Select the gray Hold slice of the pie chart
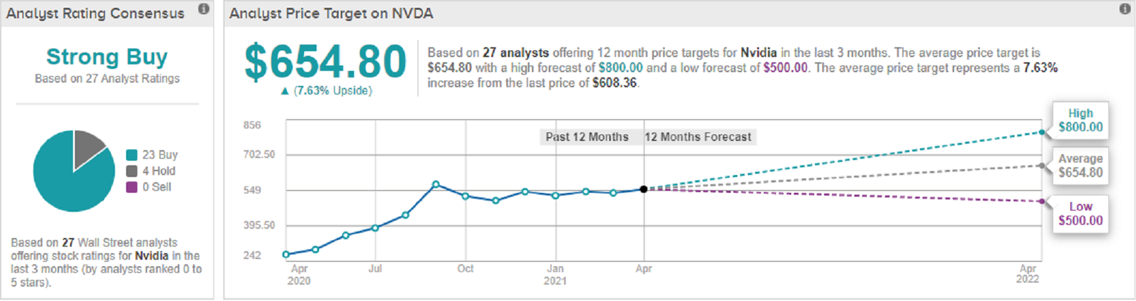Screen dimensions: 1136x301 87,146
